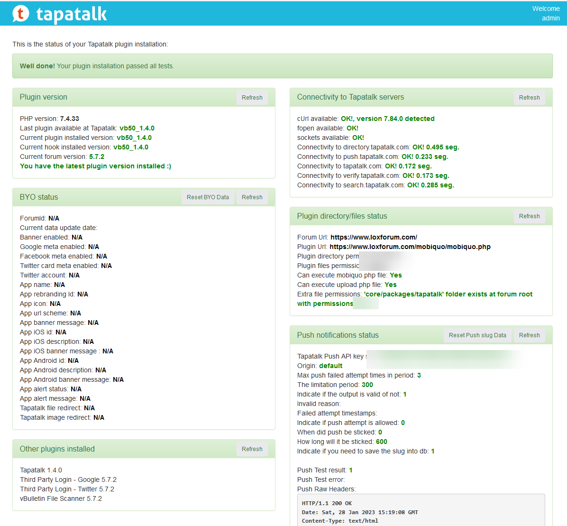
Task: Click the sockets available OK! line
Action: pos(330,138)
